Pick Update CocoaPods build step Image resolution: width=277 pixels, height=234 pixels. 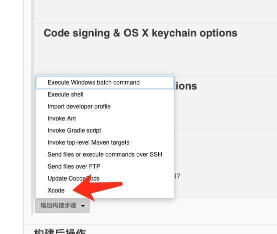pos(105,178)
